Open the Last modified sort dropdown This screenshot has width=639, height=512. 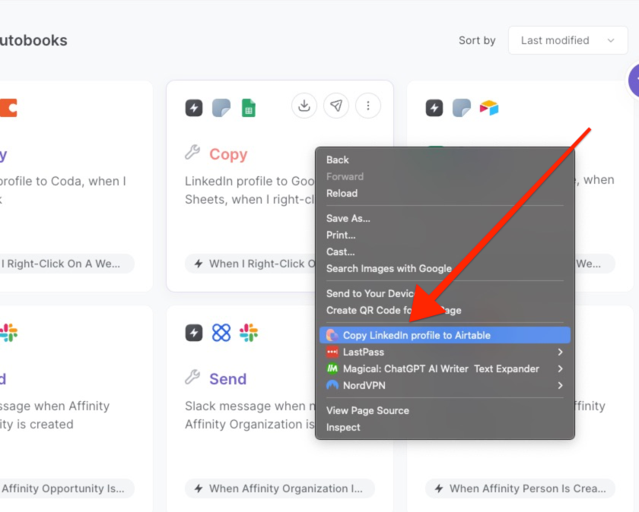pyautogui.click(x=567, y=40)
